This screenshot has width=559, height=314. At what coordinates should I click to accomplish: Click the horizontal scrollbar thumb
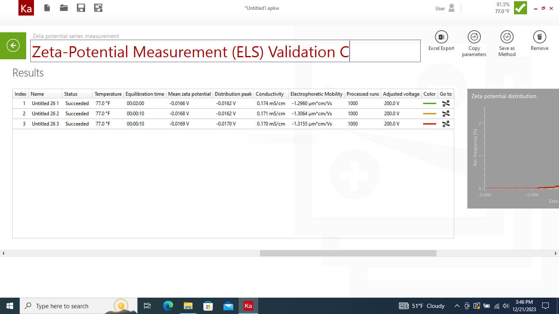pyautogui.click(x=348, y=253)
